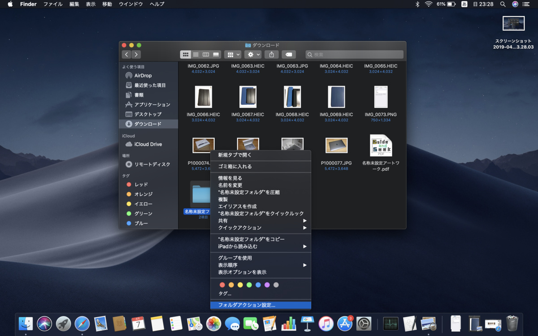Apply the purple tag color dot

tap(267, 285)
